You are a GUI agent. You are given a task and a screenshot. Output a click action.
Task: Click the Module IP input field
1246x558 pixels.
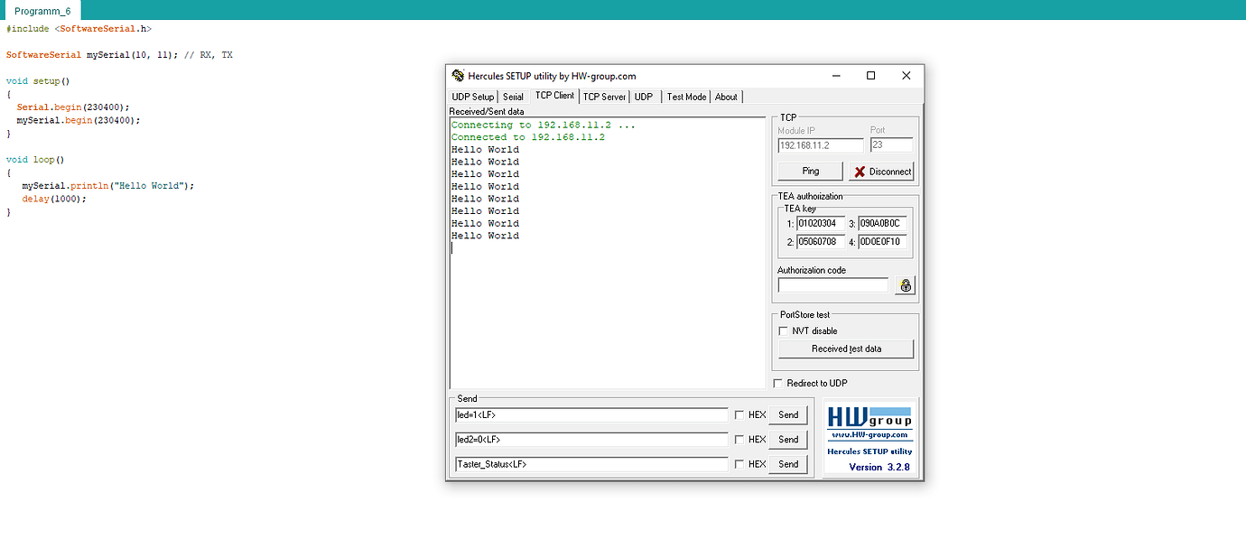tap(821, 144)
